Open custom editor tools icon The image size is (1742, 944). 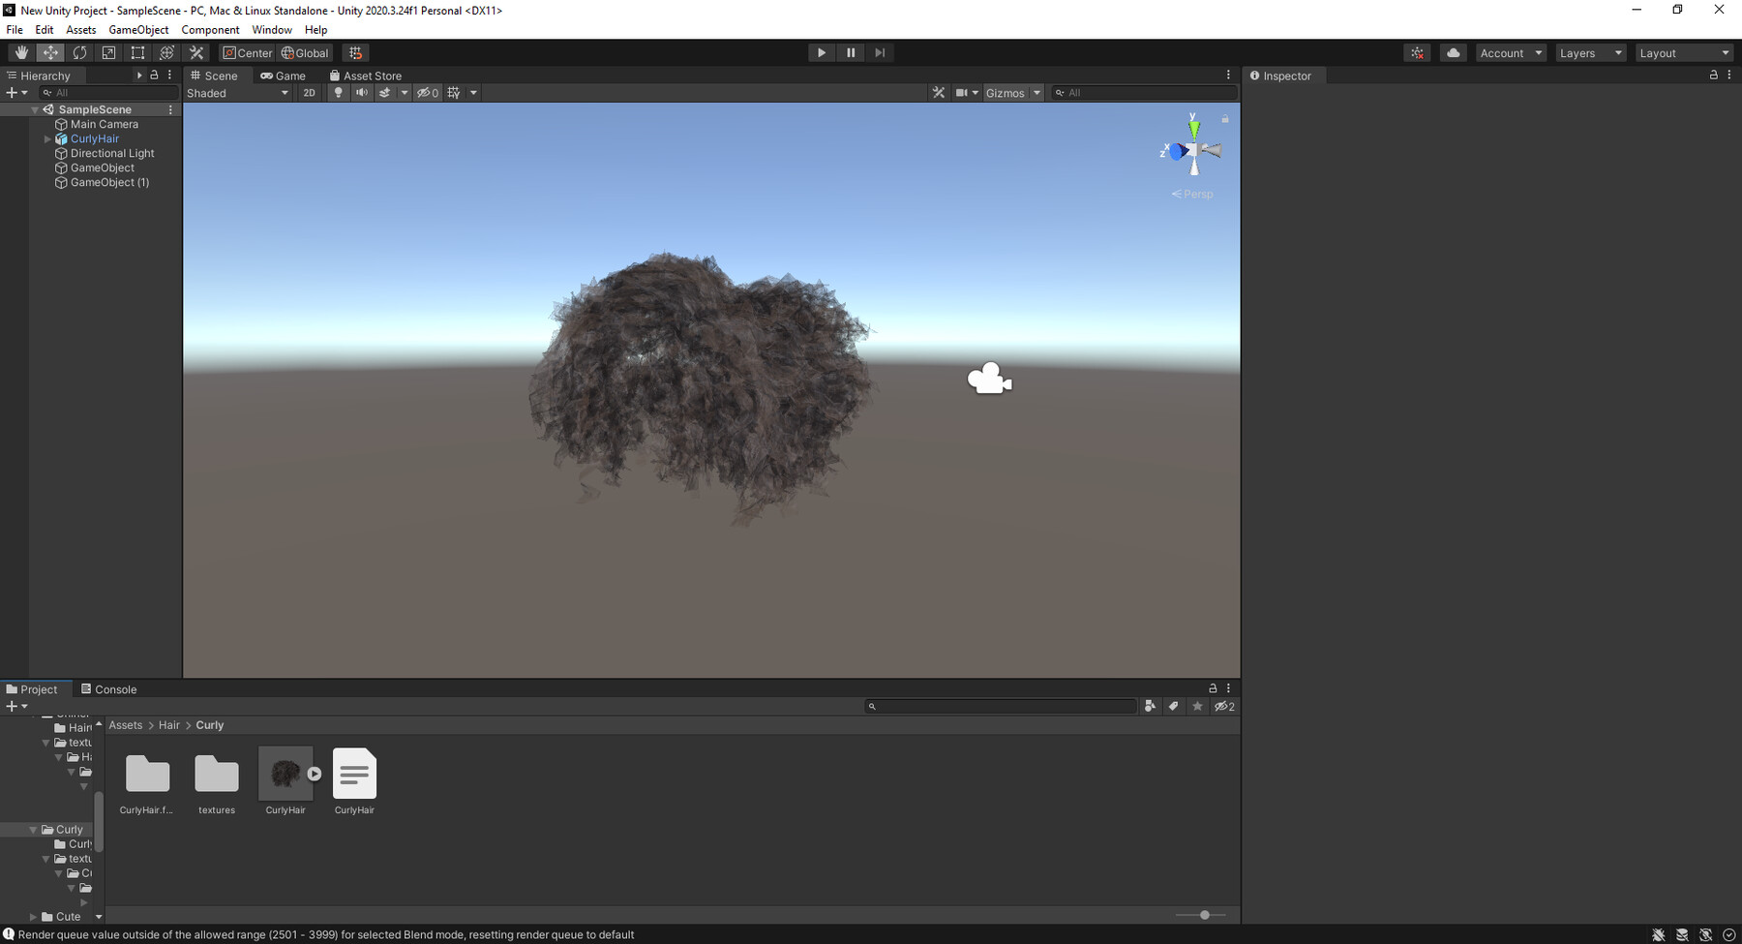pos(196,53)
